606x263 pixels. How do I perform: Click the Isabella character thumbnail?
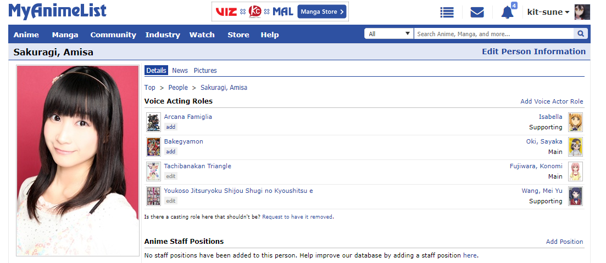point(575,122)
